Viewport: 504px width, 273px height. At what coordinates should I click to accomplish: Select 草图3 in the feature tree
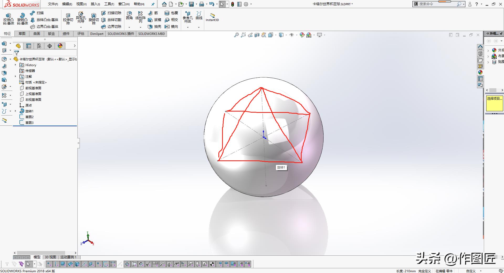(29, 123)
